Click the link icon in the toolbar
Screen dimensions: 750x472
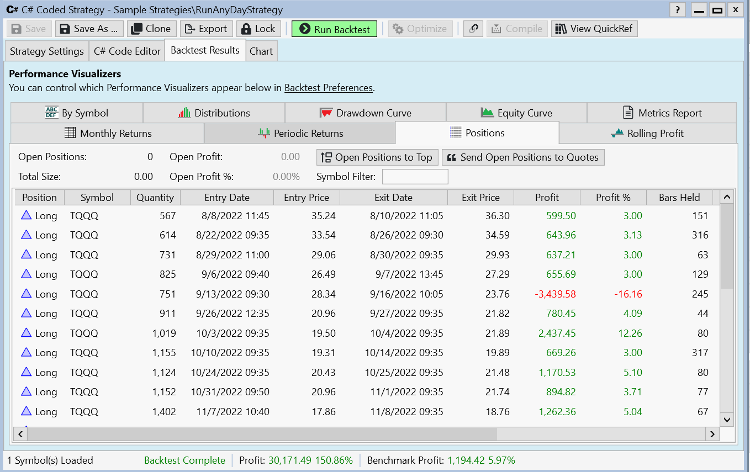[473, 29]
